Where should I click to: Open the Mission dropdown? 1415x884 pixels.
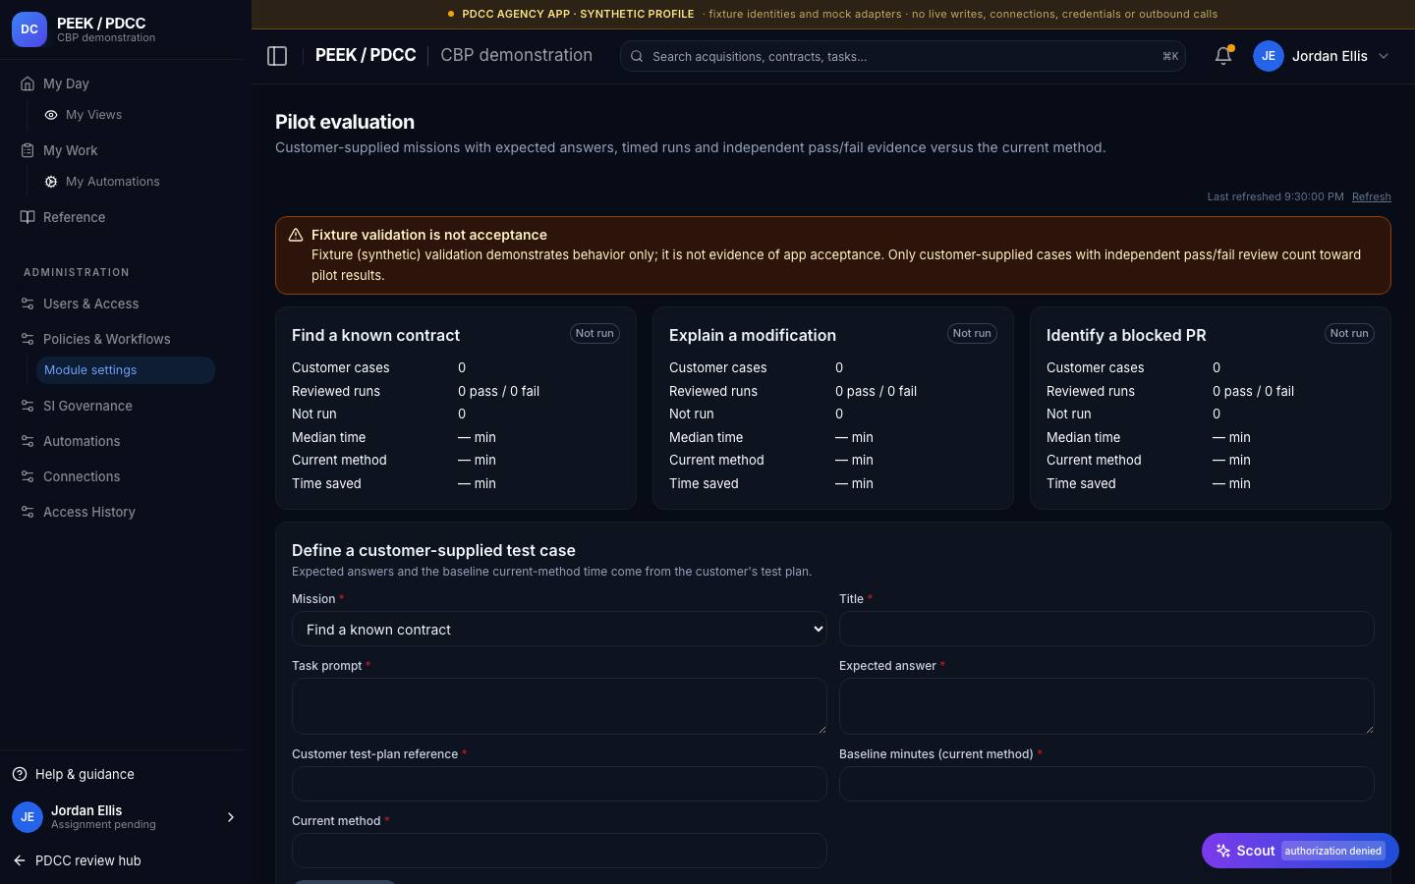(x=559, y=629)
